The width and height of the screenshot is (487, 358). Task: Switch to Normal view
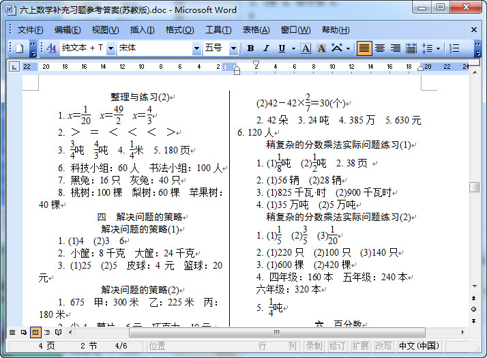(x=12, y=333)
